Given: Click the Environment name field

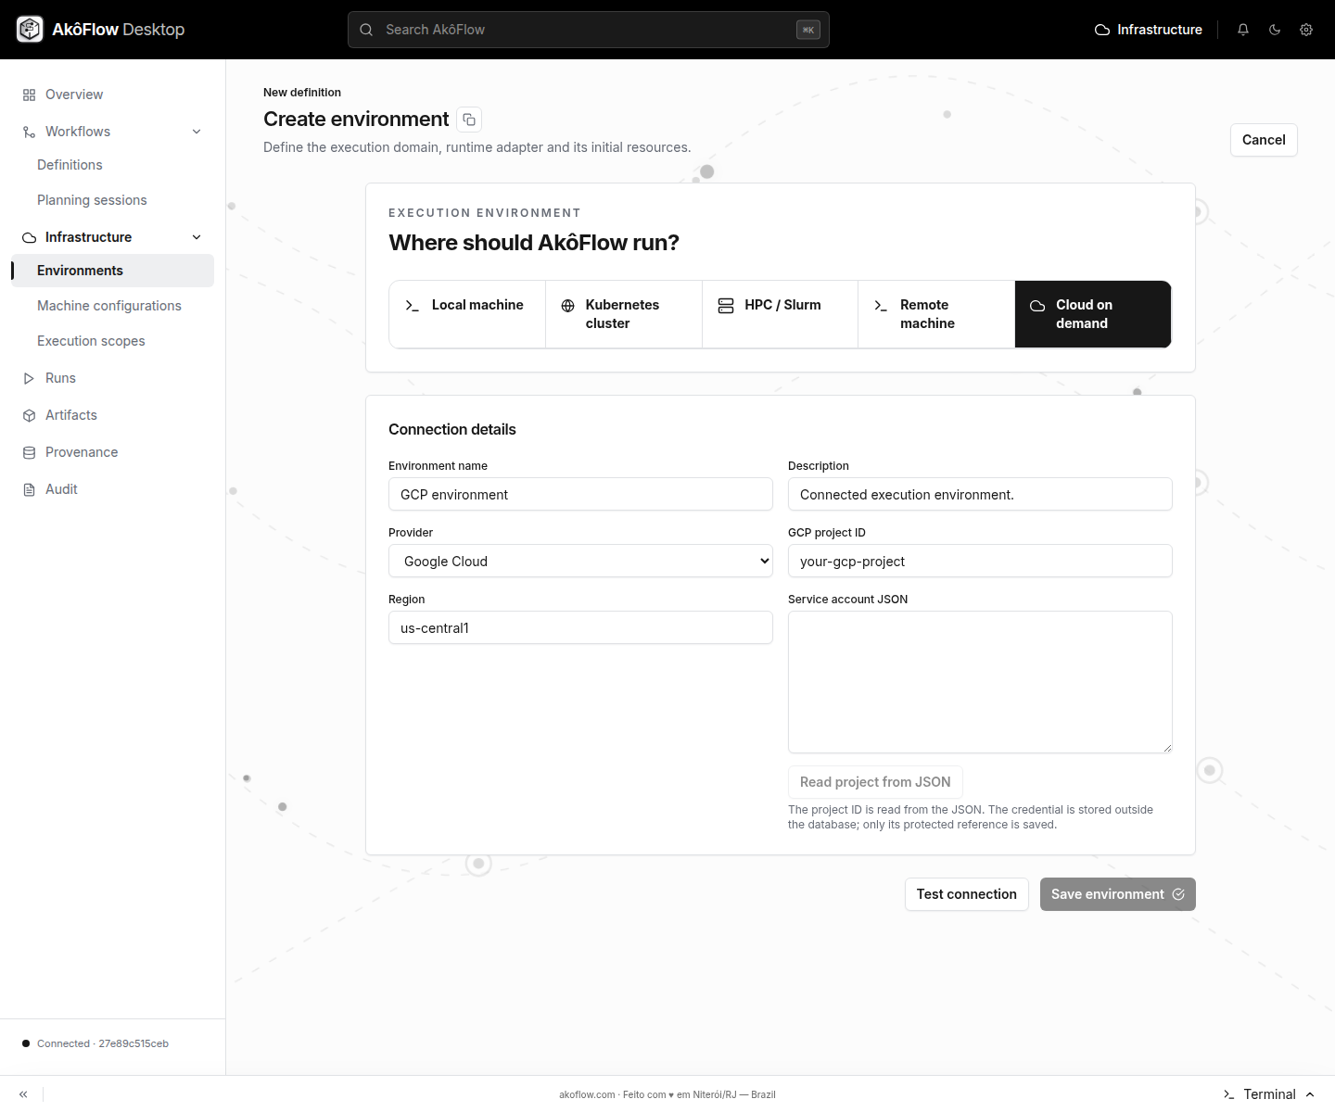Looking at the screenshot, I should pos(580,494).
